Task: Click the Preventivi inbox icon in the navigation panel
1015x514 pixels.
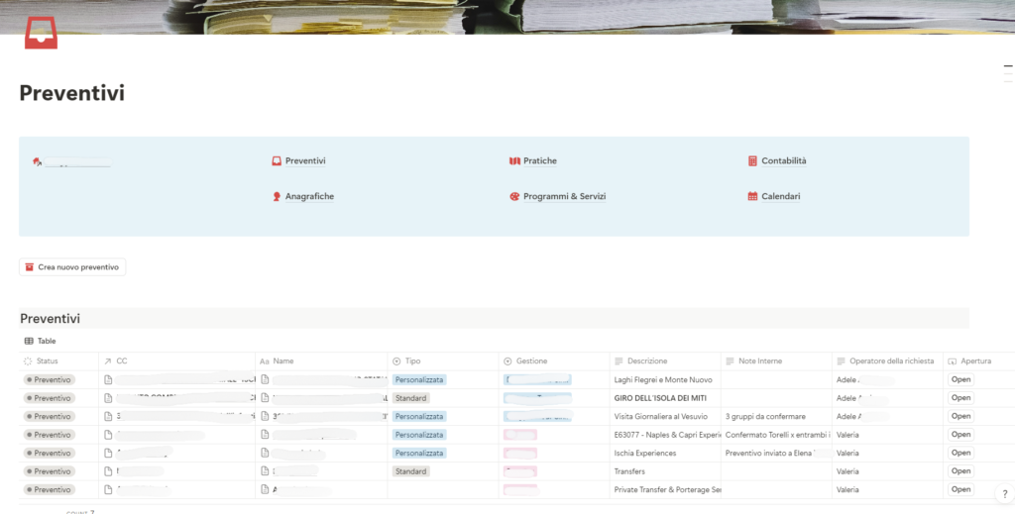Action: coord(277,161)
